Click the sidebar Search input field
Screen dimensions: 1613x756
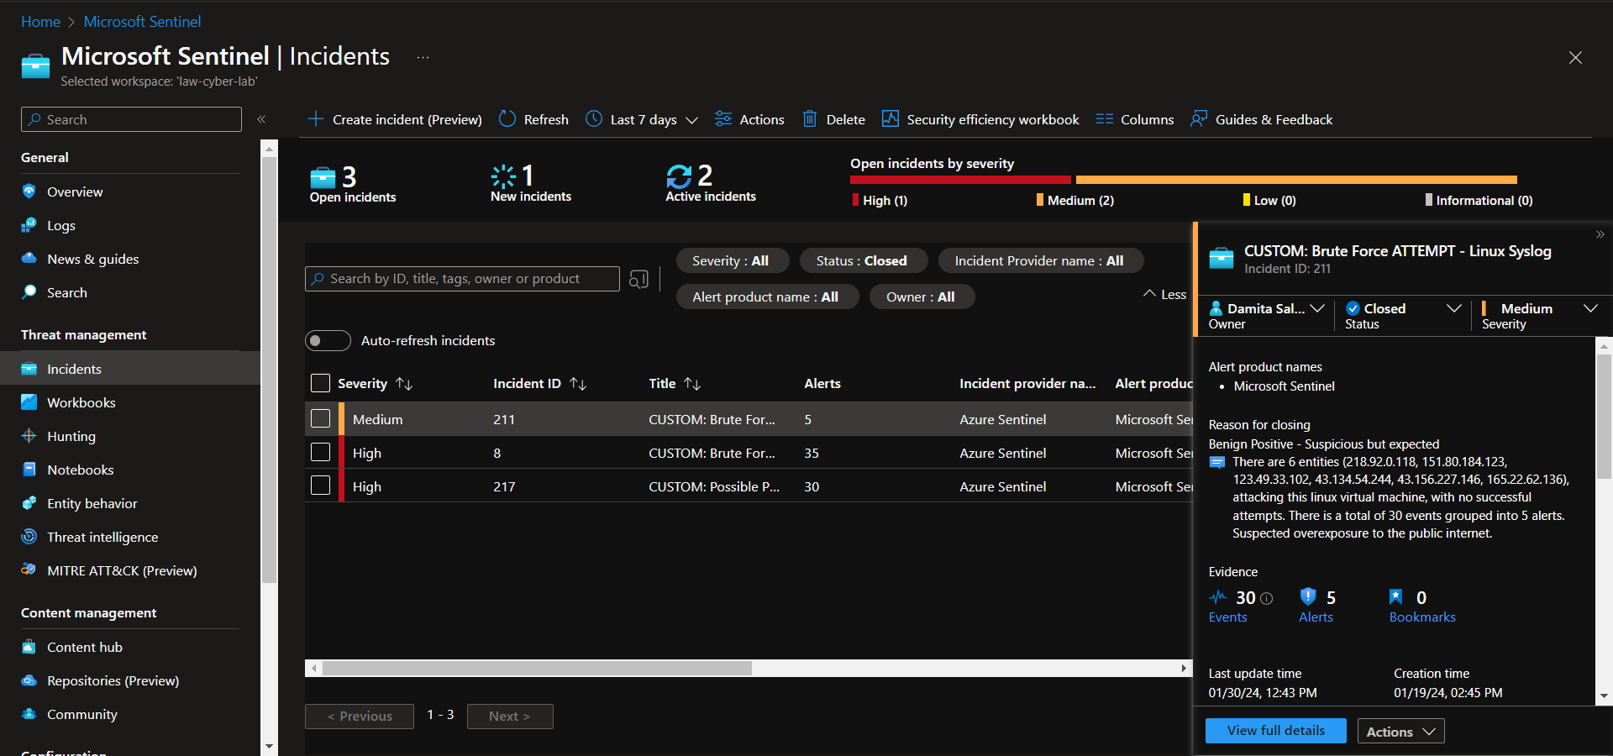tap(131, 119)
